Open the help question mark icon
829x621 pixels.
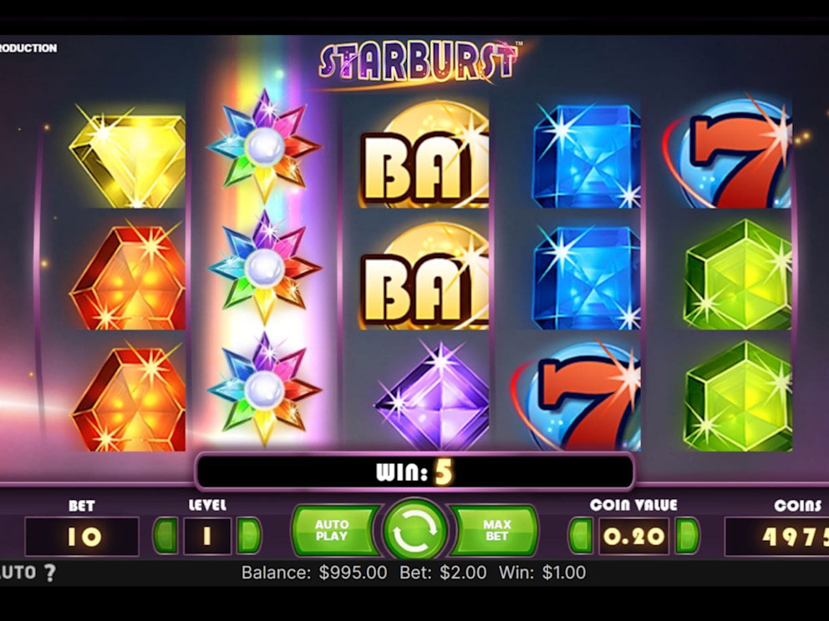coord(49,573)
